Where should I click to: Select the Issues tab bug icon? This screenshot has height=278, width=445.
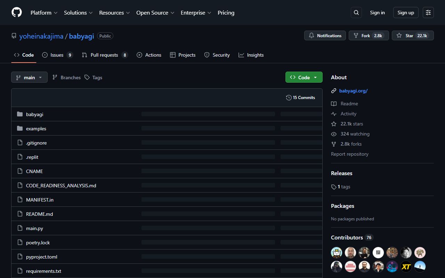(x=44, y=55)
